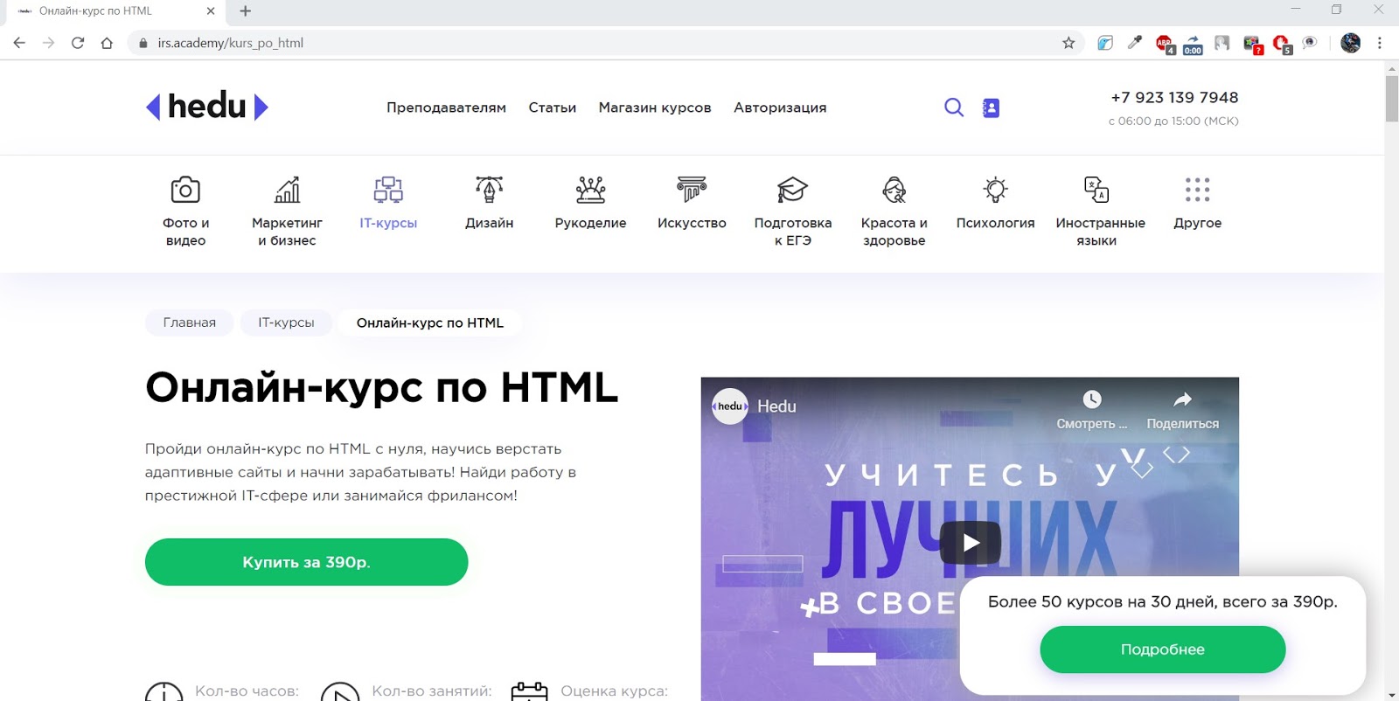Click the ABP extension icon
Screen dimensions: 1399x701
(1165, 44)
